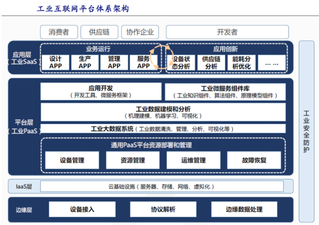Click the 工业大数据系统 bar

(163, 129)
